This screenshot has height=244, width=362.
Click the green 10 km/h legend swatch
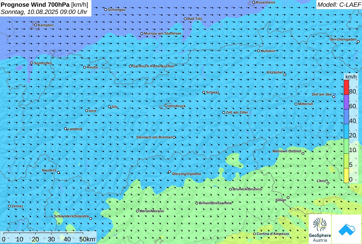[x=346, y=146]
